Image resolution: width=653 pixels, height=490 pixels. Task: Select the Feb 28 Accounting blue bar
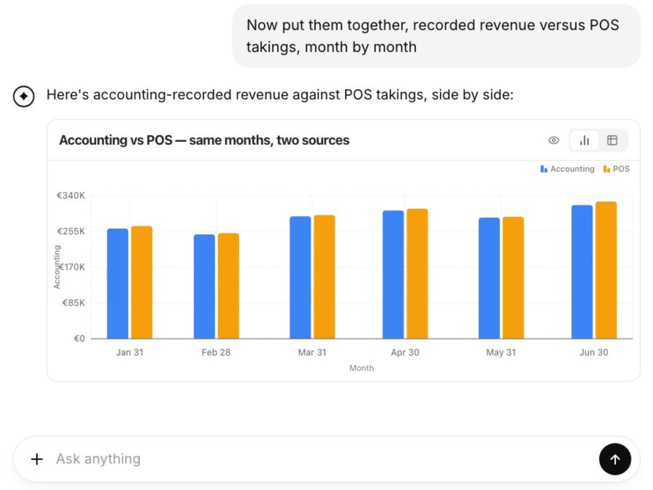pos(204,287)
